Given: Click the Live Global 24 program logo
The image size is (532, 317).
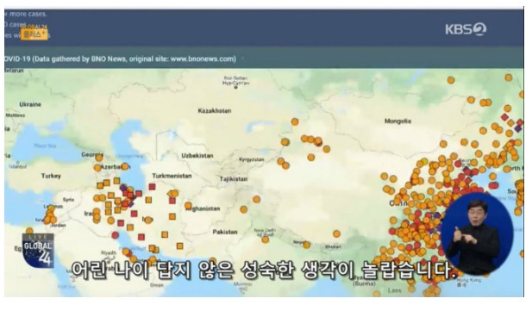Looking at the screenshot, I should [38, 251].
